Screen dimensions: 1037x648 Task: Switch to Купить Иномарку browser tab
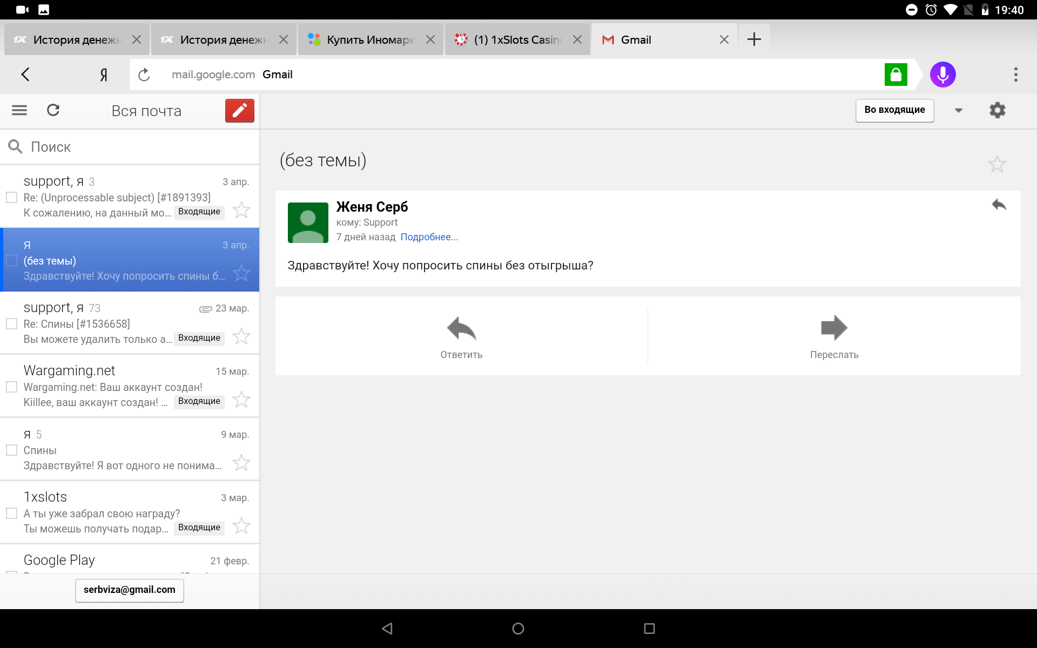click(x=369, y=40)
